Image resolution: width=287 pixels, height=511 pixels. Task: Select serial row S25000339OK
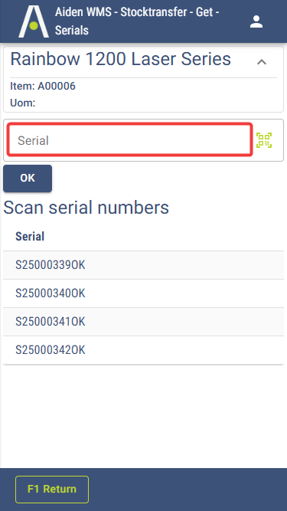tap(144, 265)
